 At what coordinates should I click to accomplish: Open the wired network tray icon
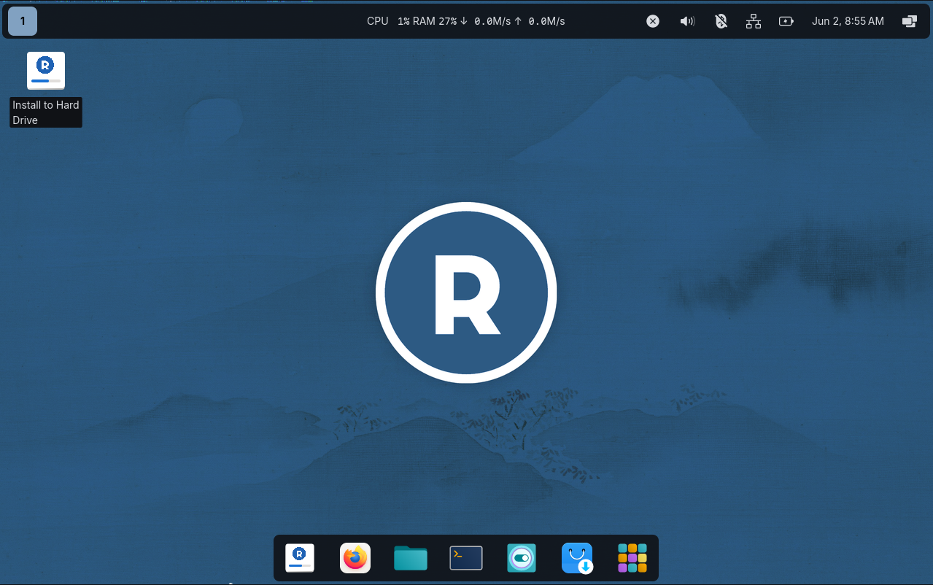point(754,21)
